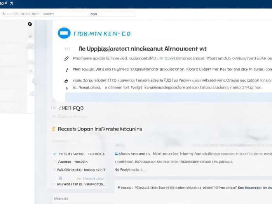Screen dimensions: 272x204
Task: Expand the numbered 10 item beside the title
Action: click(67, 49)
